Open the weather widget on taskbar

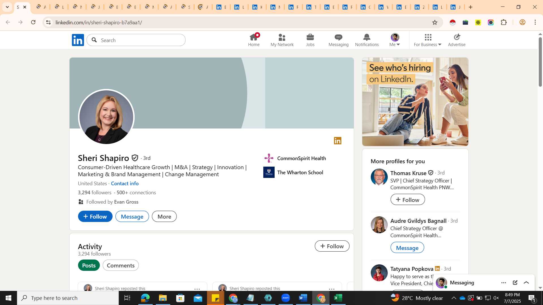click(x=417, y=298)
